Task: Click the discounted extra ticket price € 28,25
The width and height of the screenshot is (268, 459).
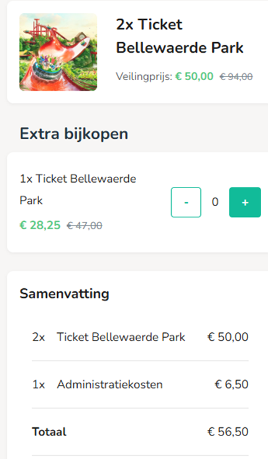Action: coord(40,225)
